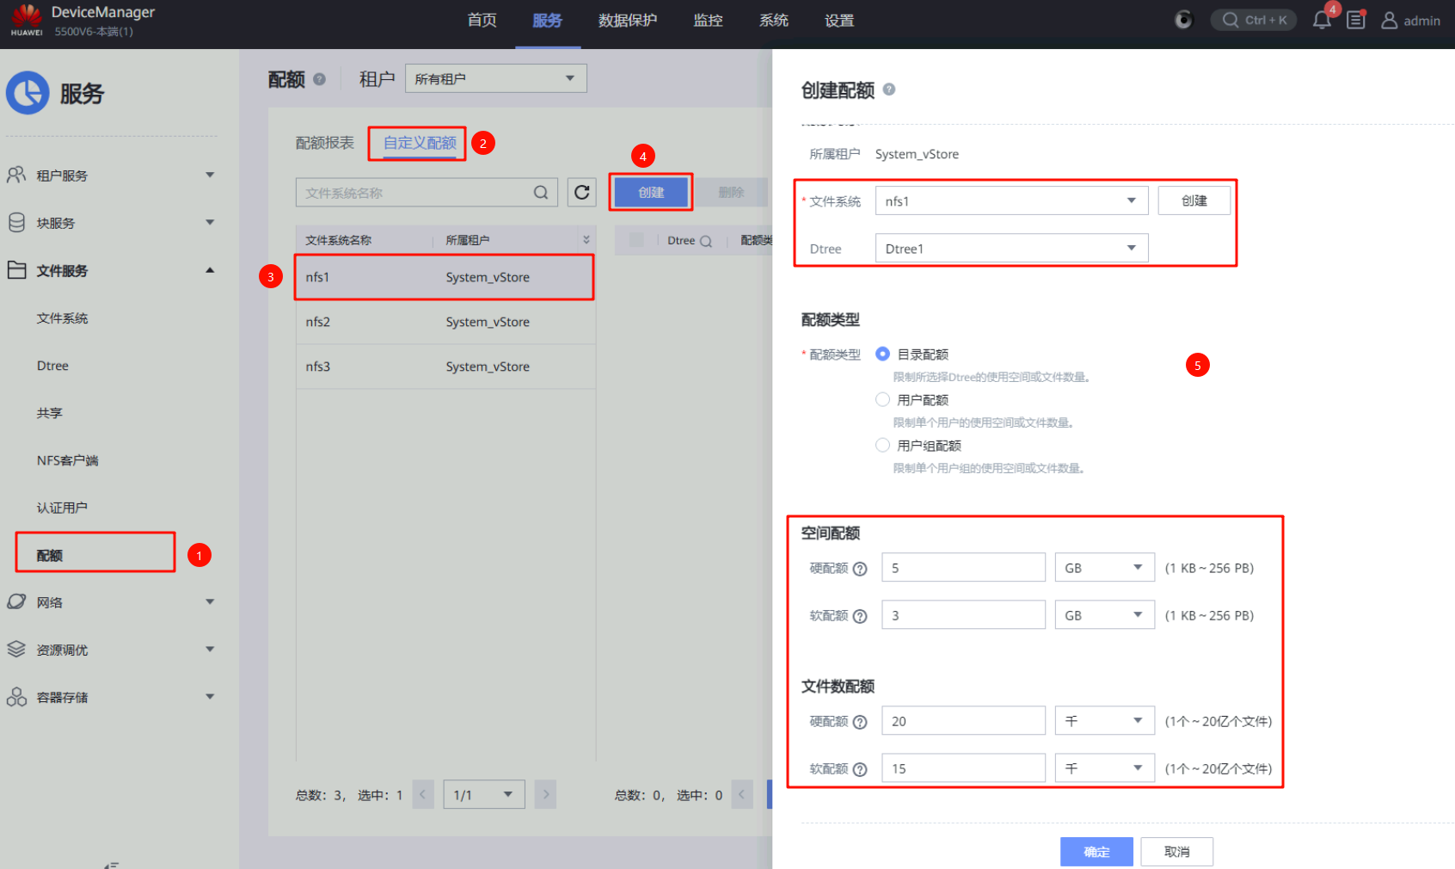Select the 目录配额 radio button
This screenshot has width=1455, height=869.
click(x=882, y=354)
